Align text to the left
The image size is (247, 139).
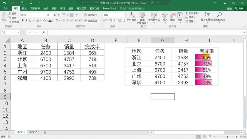tap(64, 21)
